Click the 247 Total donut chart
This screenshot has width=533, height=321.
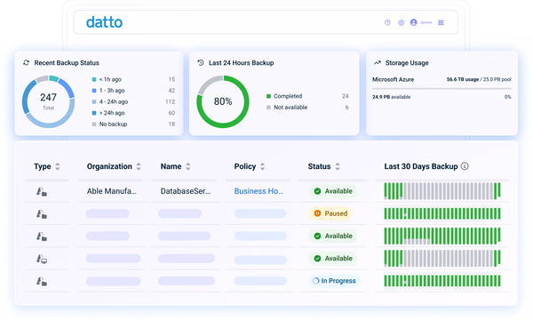(x=48, y=101)
